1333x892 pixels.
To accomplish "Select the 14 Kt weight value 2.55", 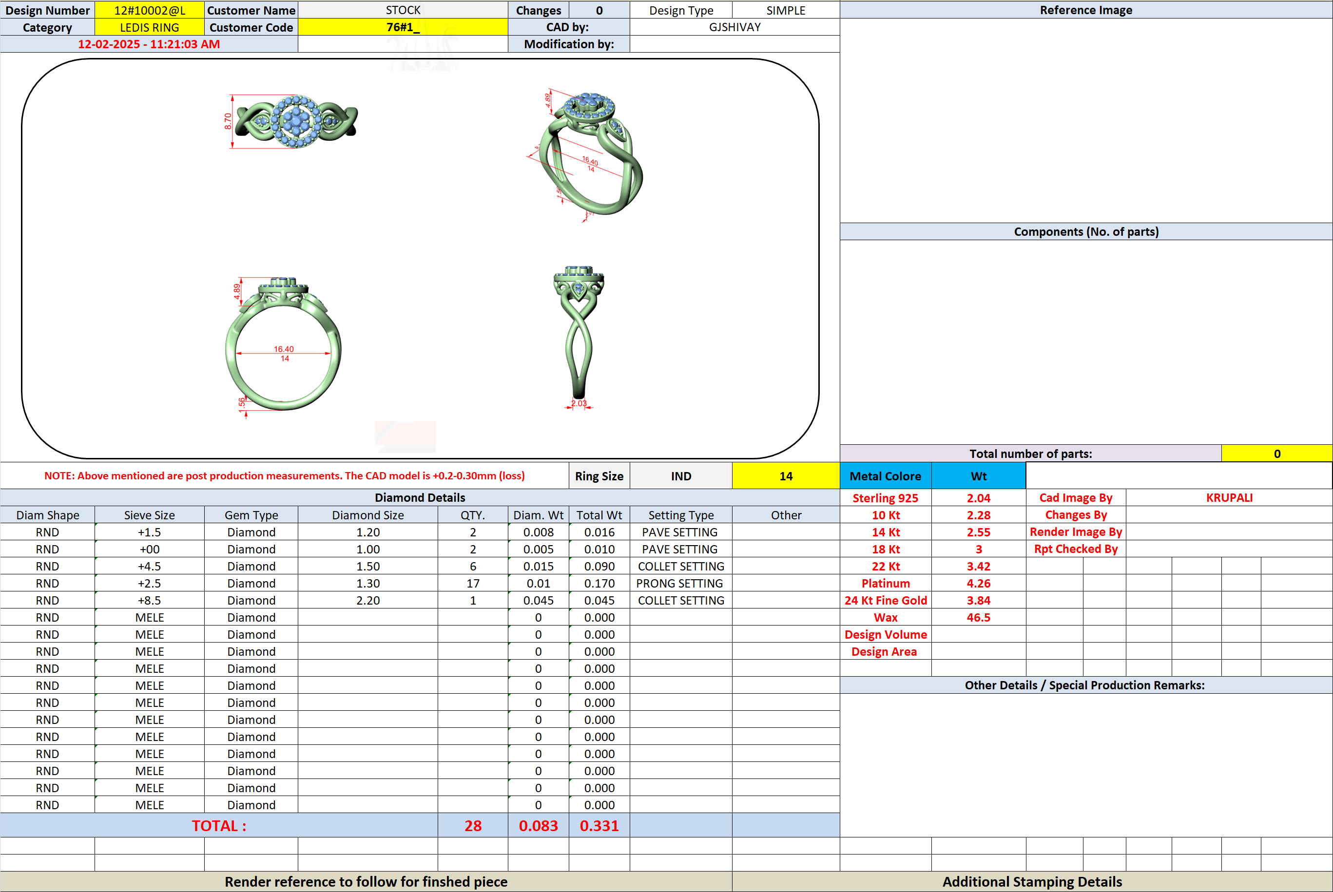I will 978,532.
